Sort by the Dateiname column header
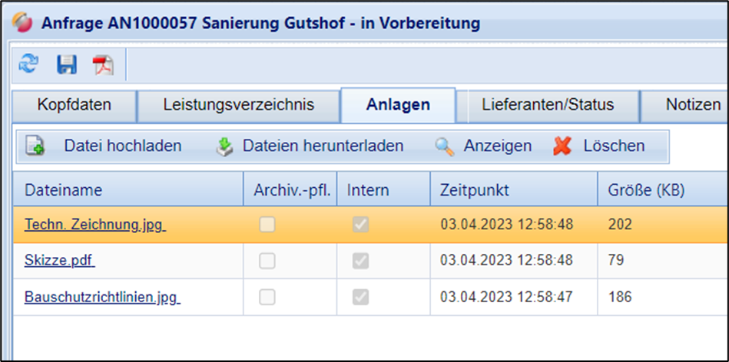Viewport: 729px width, 362px height. pos(63,189)
